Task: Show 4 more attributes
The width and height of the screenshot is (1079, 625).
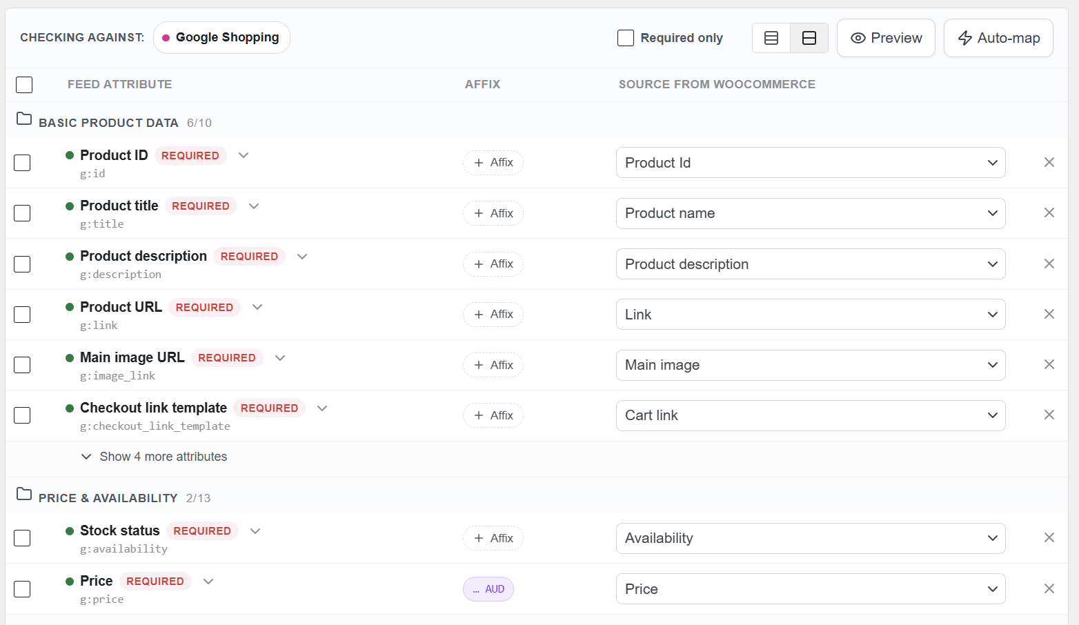Action: [x=154, y=457]
